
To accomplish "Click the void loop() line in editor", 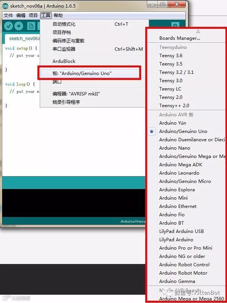I will (20, 84).
